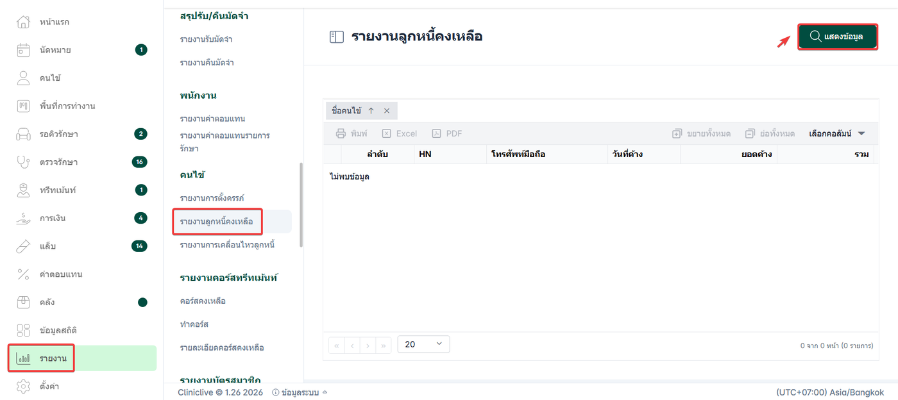Click the printer icon labeled พิมพ์
This screenshot has width=898, height=400.
341,133
